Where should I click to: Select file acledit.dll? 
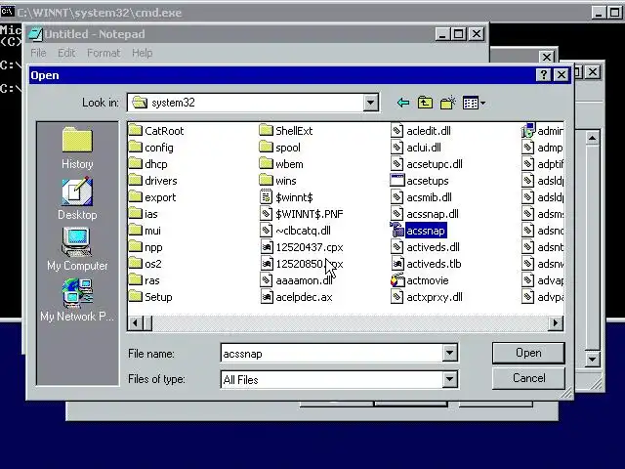[x=421, y=131]
